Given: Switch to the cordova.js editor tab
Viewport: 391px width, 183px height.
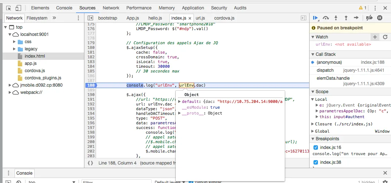Looking at the screenshot, I should (x=224, y=18).
